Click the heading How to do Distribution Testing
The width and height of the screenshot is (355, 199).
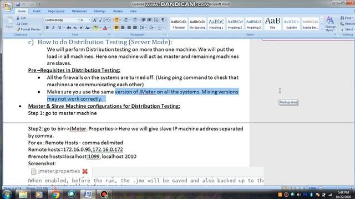click(x=105, y=42)
